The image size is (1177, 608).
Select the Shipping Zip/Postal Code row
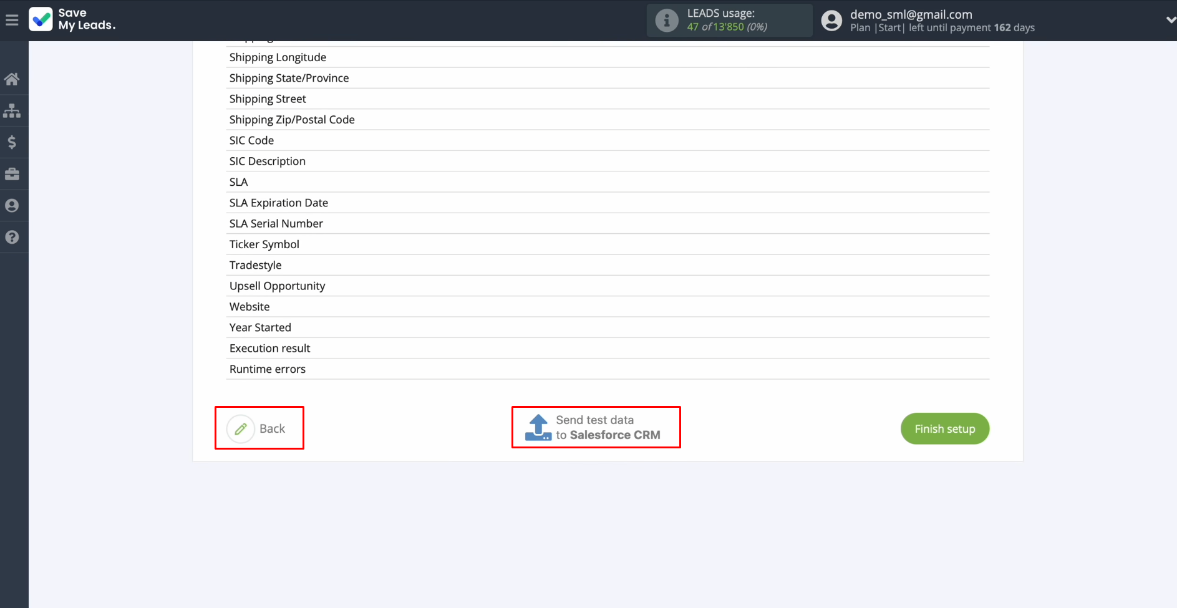(608, 120)
